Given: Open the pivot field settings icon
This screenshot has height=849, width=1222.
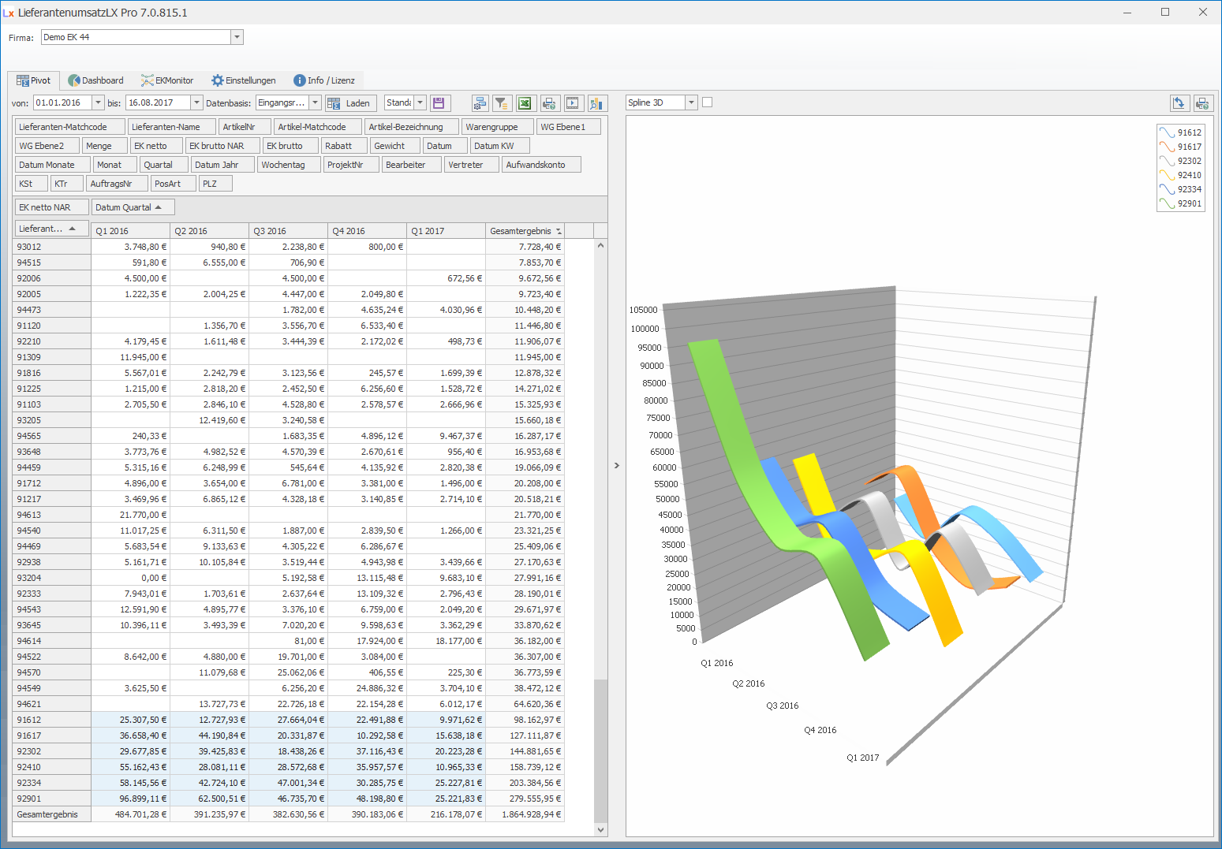Looking at the screenshot, I should point(480,103).
